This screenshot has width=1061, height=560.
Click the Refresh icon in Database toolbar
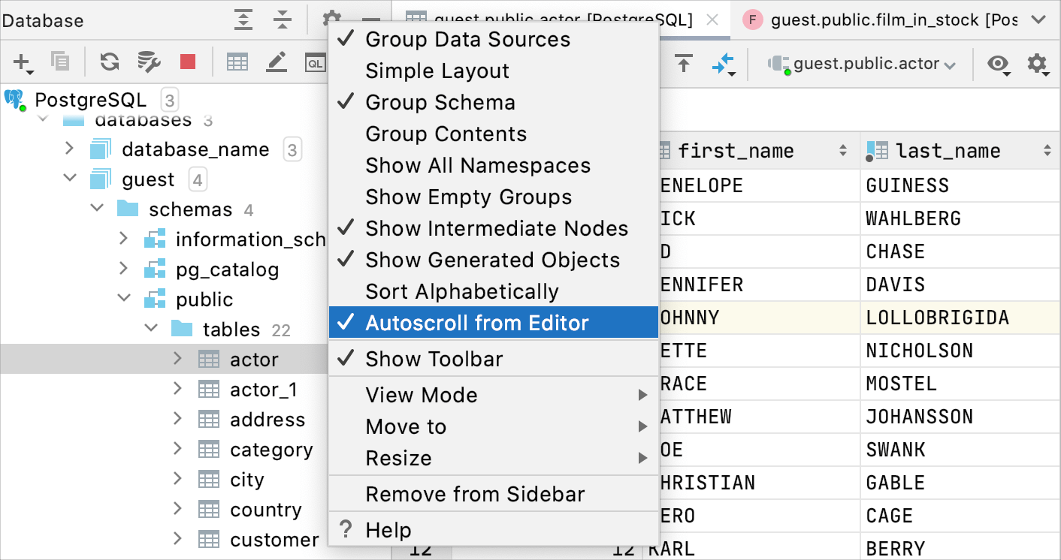(x=110, y=62)
